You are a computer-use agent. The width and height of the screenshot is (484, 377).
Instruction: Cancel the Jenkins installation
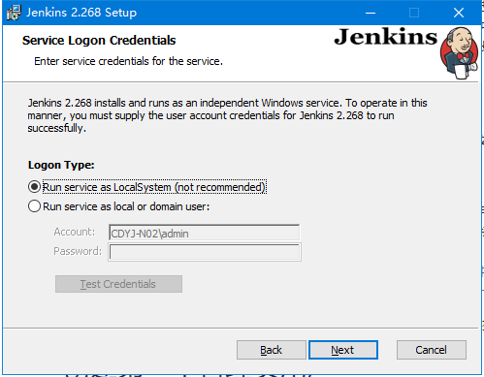coord(432,350)
